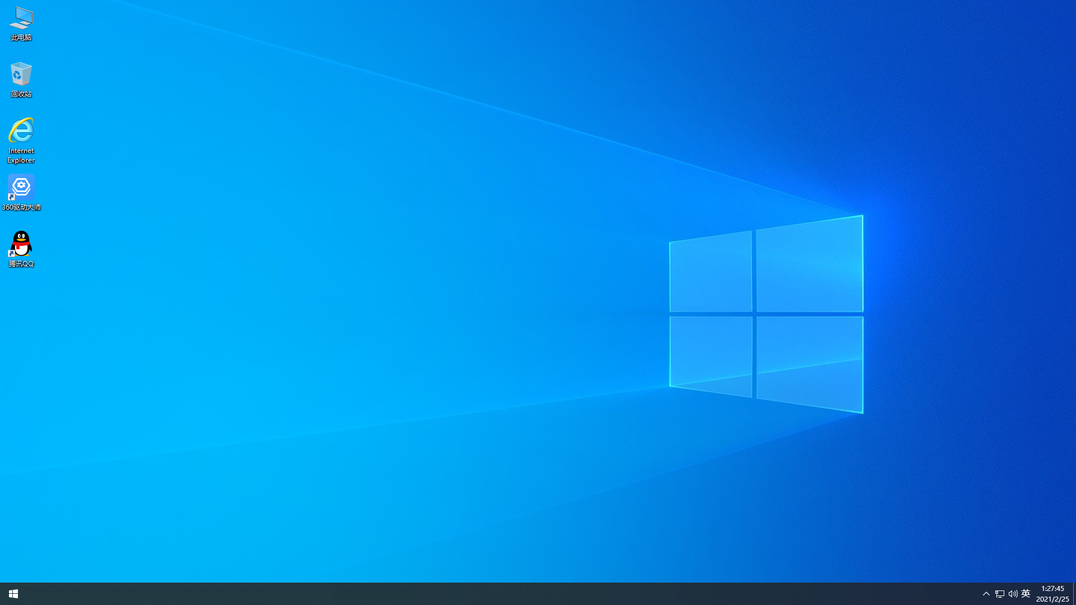Open the taskbar clock showing 1:27:45
1076x605 pixels.
coord(1052,594)
